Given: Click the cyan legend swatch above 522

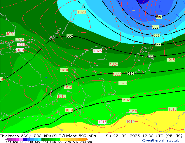Looking at the screenshot, I should pos(40,139).
